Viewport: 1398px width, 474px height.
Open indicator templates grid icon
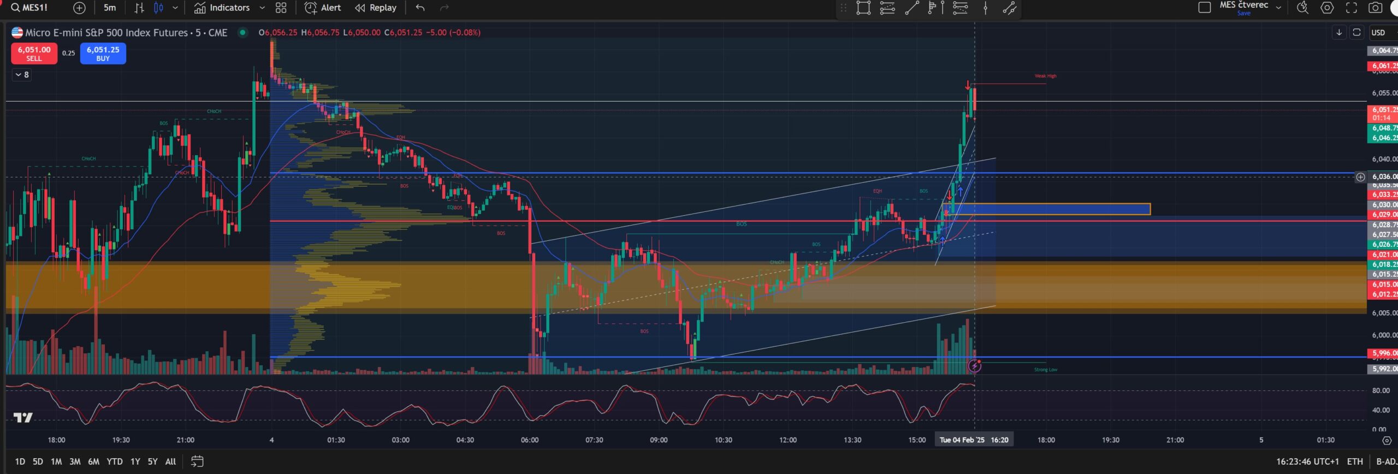click(281, 8)
